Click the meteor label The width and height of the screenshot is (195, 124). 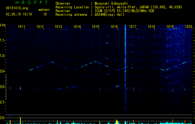click(44, 10)
